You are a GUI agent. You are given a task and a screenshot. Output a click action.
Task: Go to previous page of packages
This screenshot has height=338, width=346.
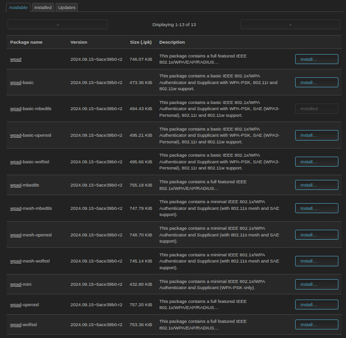pos(58,24)
